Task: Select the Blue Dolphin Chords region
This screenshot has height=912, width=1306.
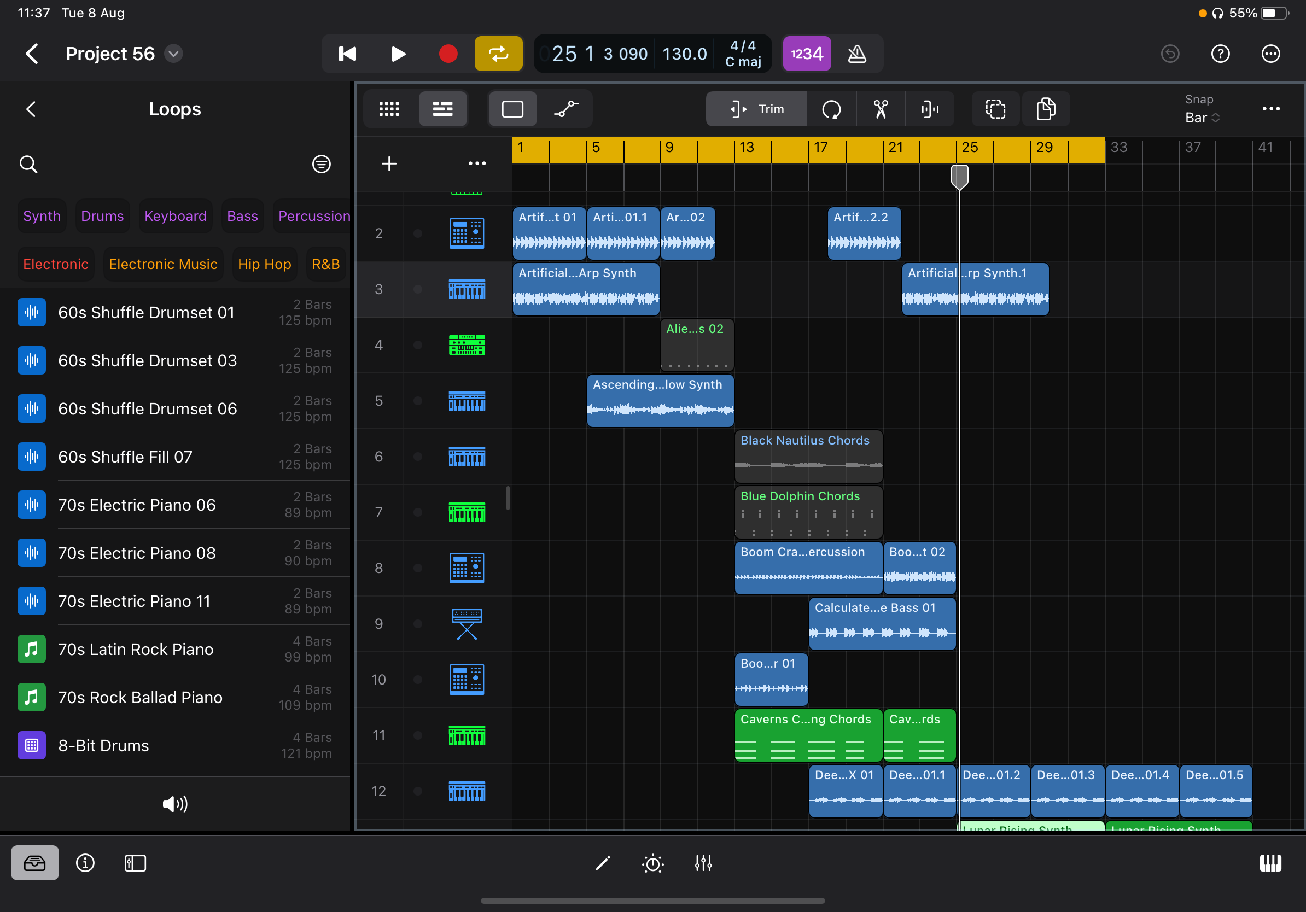Action: point(808,512)
